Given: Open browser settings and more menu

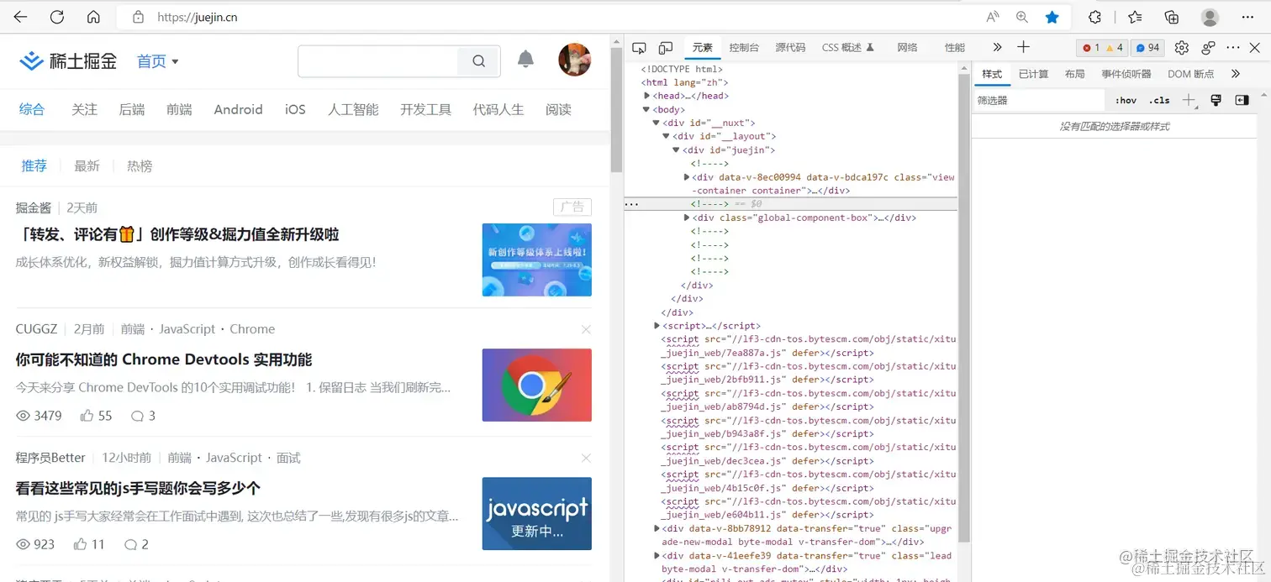Looking at the screenshot, I should click(1247, 17).
